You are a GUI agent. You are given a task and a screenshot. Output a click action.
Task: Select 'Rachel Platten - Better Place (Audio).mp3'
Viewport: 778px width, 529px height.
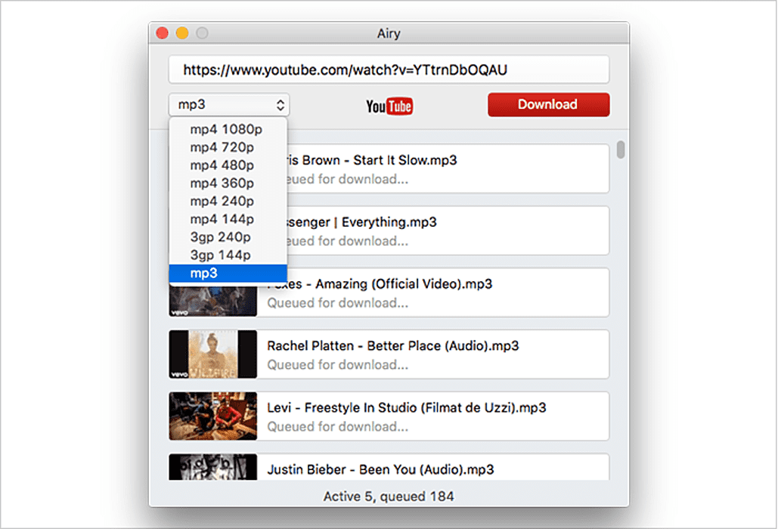(393, 345)
